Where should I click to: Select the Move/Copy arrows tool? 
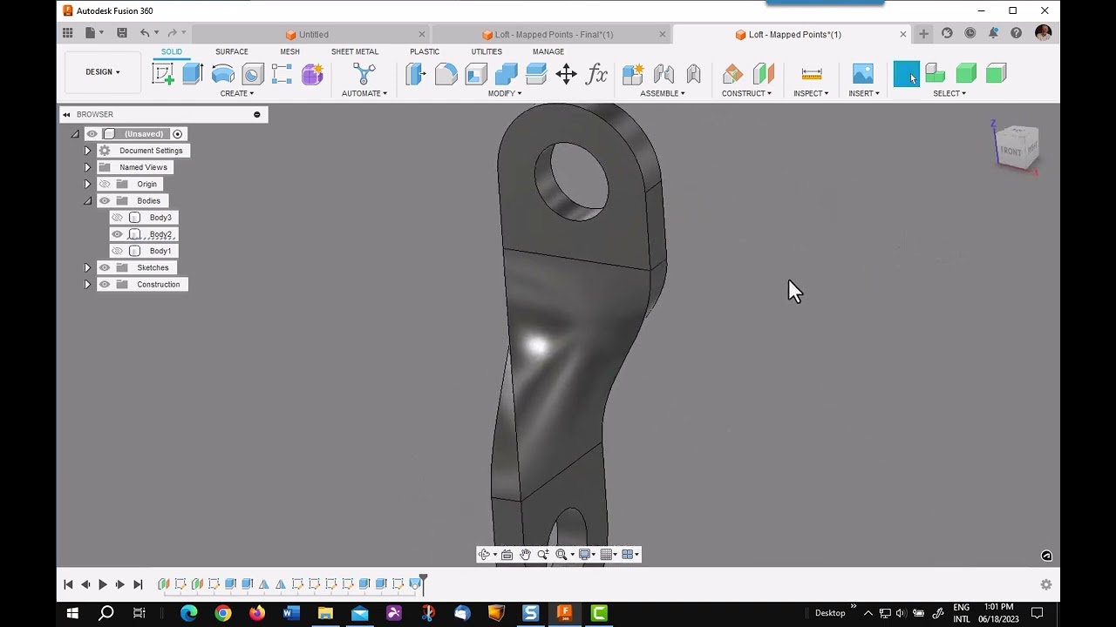pyautogui.click(x=566, y=74)
